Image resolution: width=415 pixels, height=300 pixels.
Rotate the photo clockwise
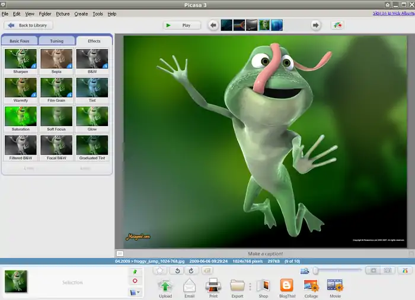coord(191,270)
